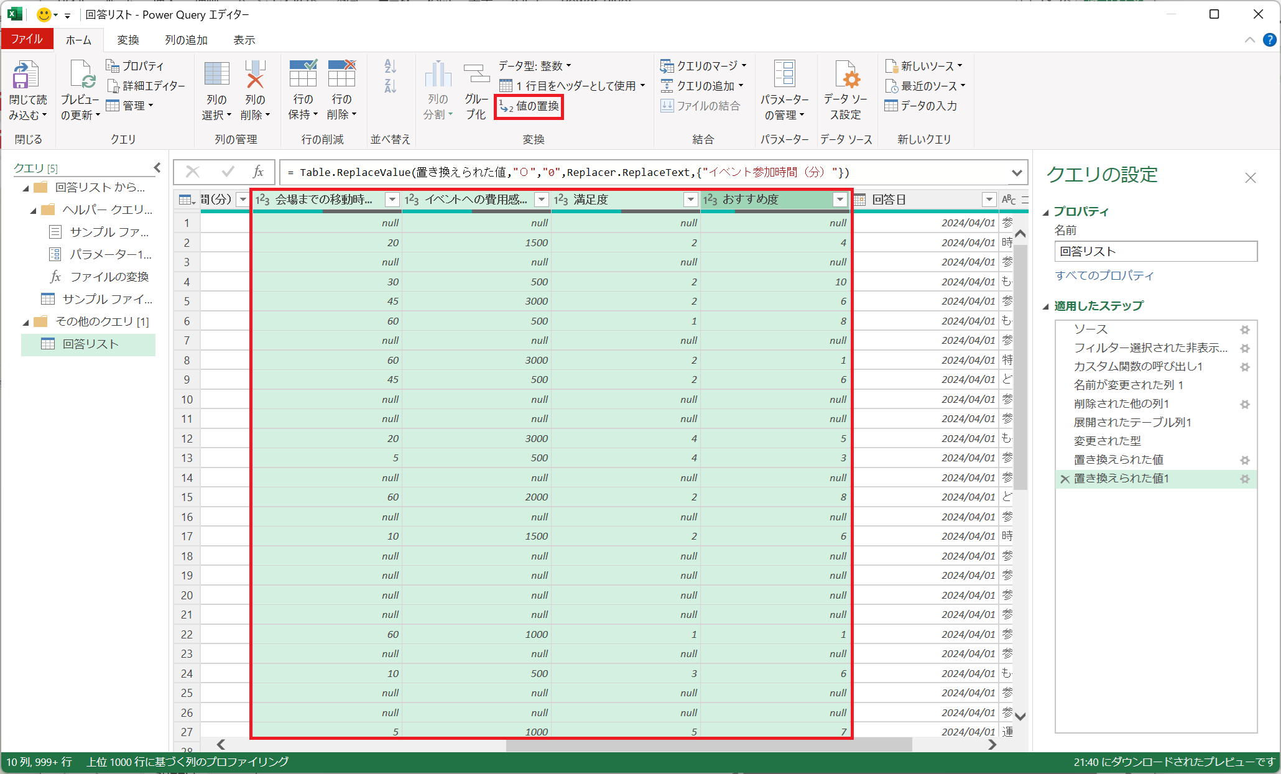The height and width of the screenshot is (774, 1281).
Task: Open Data Source Settings icon
Action: (846, 75)
